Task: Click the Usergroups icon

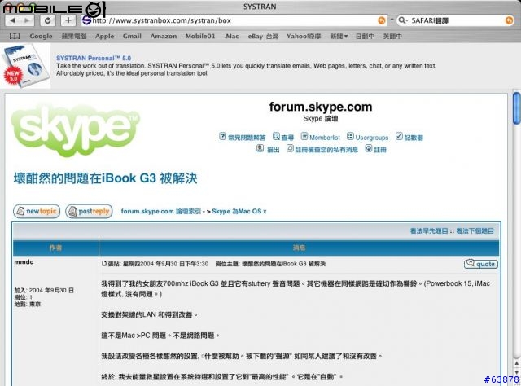Action: 350,136
